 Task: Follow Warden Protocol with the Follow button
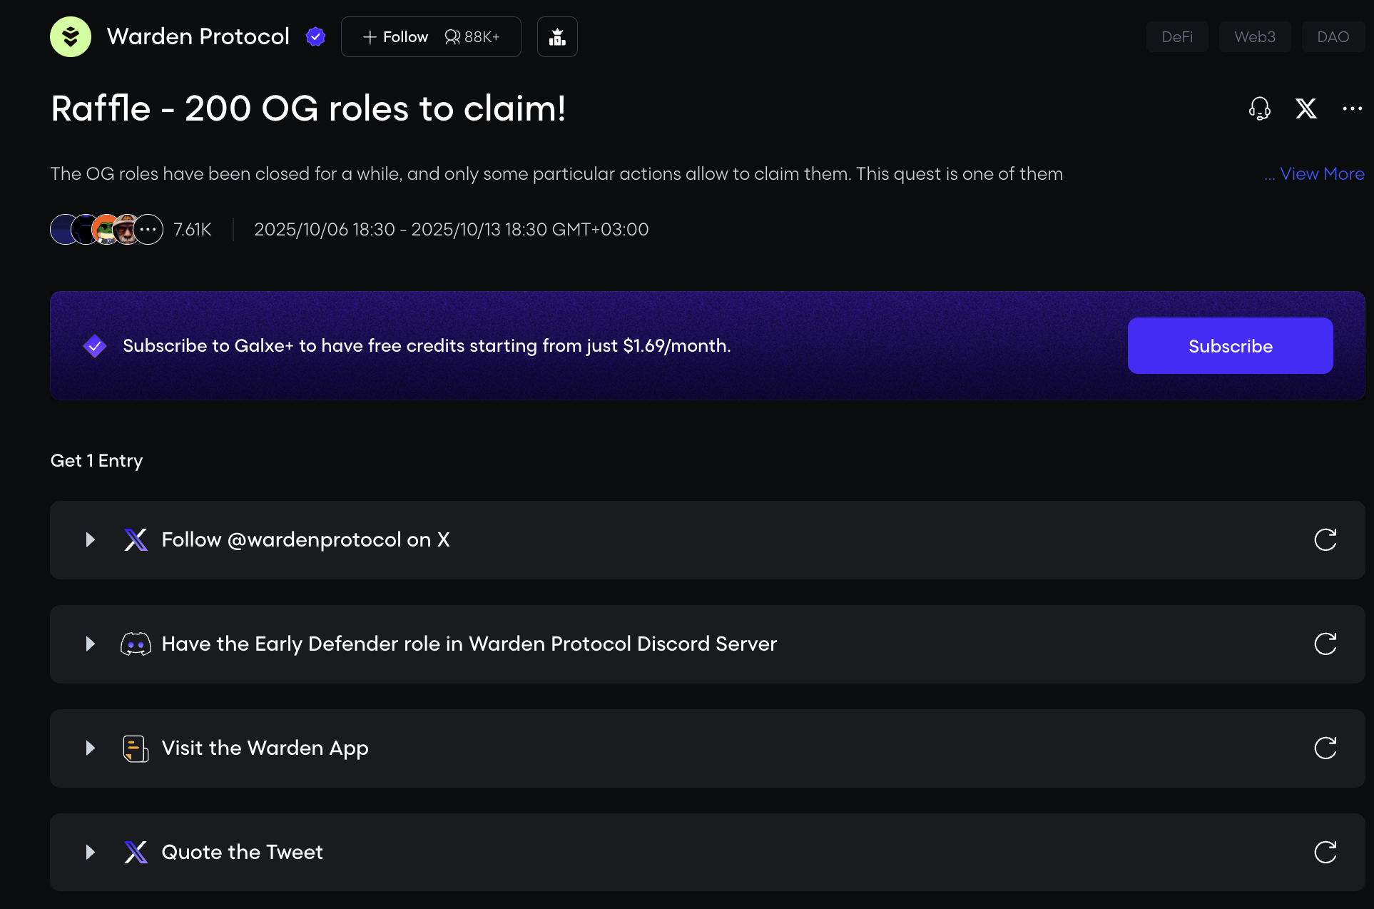396,37
